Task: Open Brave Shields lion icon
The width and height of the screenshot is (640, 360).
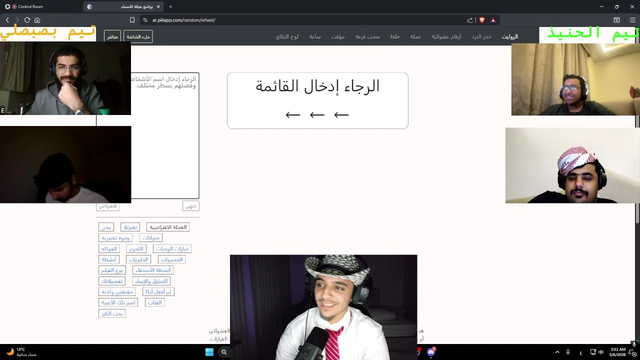Action: point(482,20)
